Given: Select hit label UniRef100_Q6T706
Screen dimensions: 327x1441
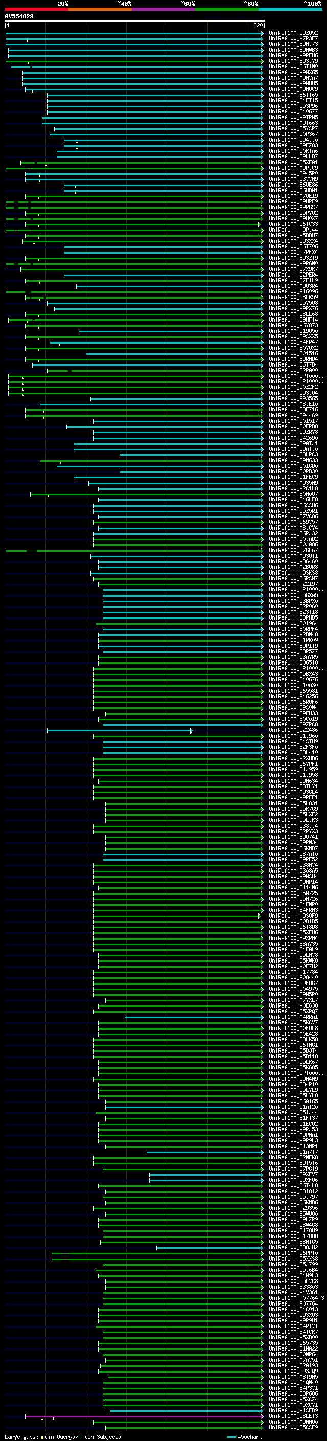Looking at the screenshot, I should (293, 247).
